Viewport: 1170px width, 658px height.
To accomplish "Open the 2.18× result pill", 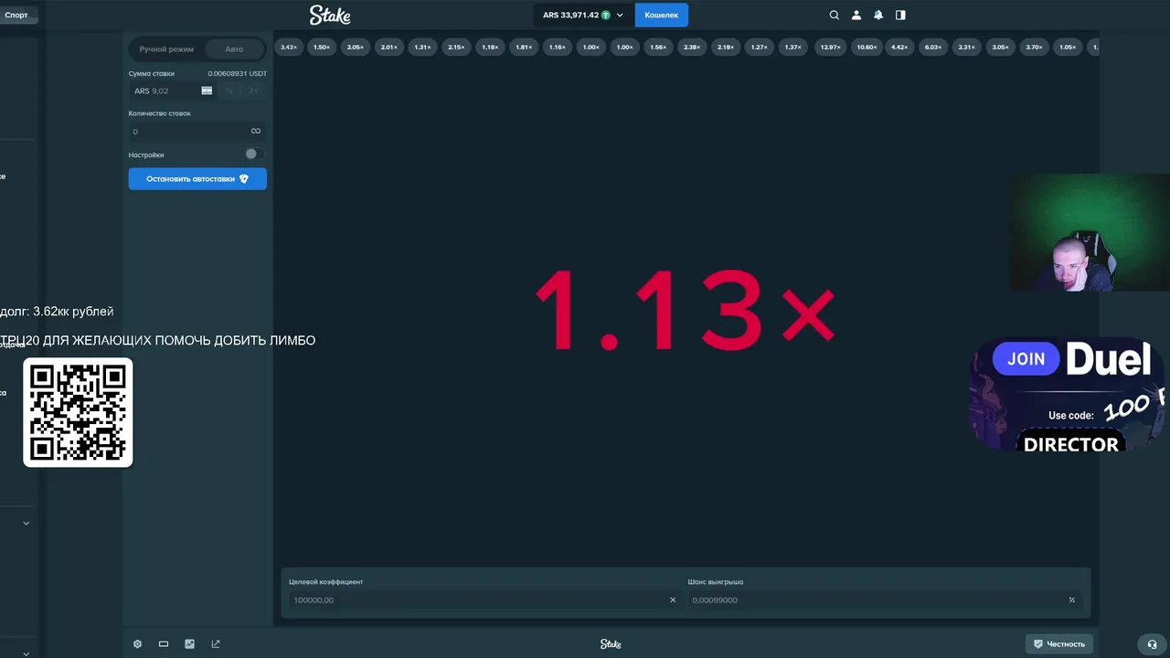I will (726, 47).
